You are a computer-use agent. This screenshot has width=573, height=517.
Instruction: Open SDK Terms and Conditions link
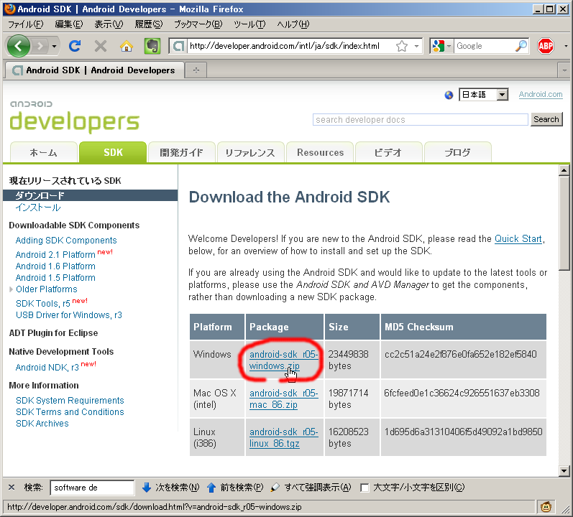(x=70, y=412)
